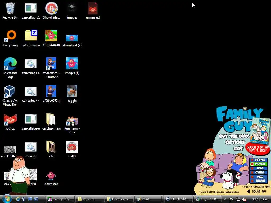Select the cancelfag++ executable icon
The height and width of the screenshot is (203, 271).
click(31, 67)
